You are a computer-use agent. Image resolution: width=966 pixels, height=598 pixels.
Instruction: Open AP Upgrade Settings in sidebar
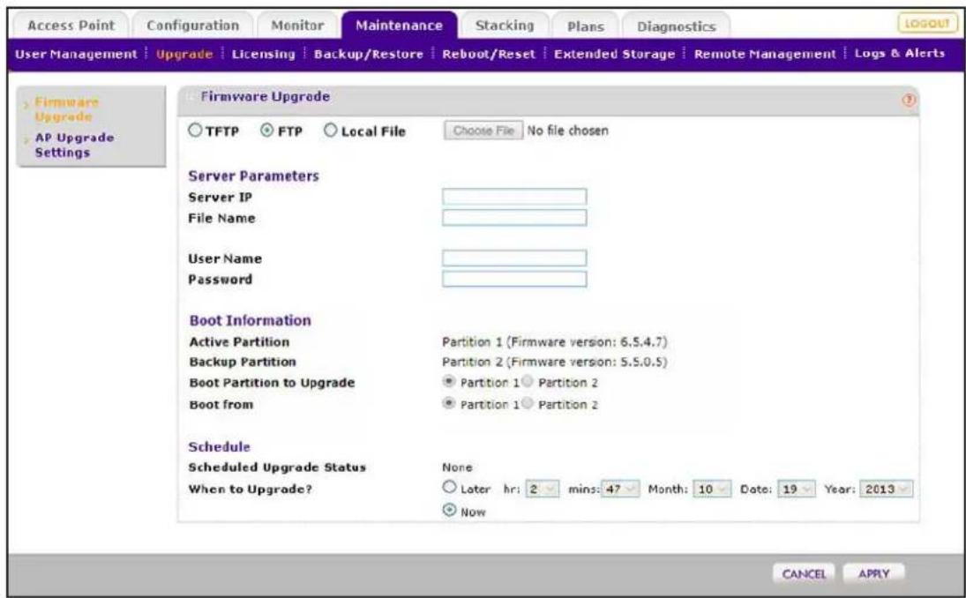74,145
